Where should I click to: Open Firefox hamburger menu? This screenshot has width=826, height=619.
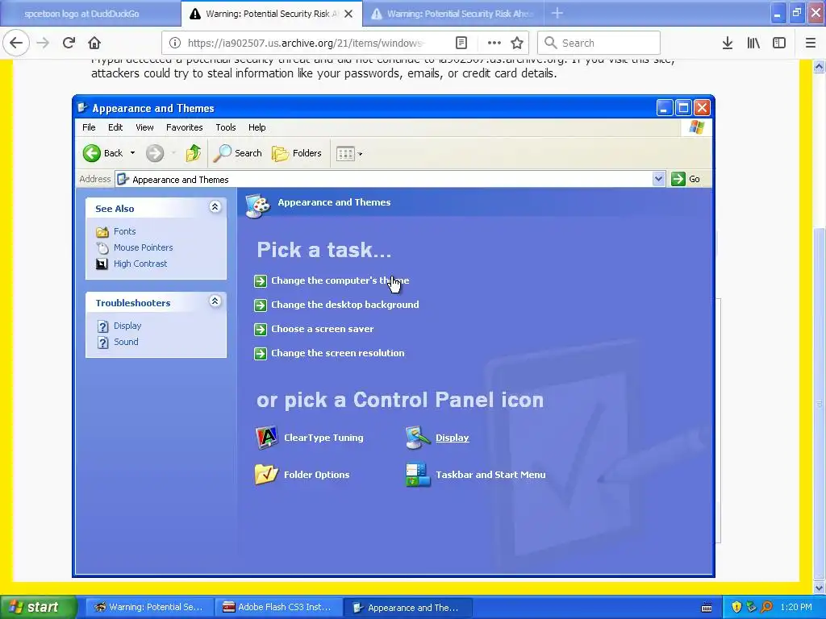[811, 44]
